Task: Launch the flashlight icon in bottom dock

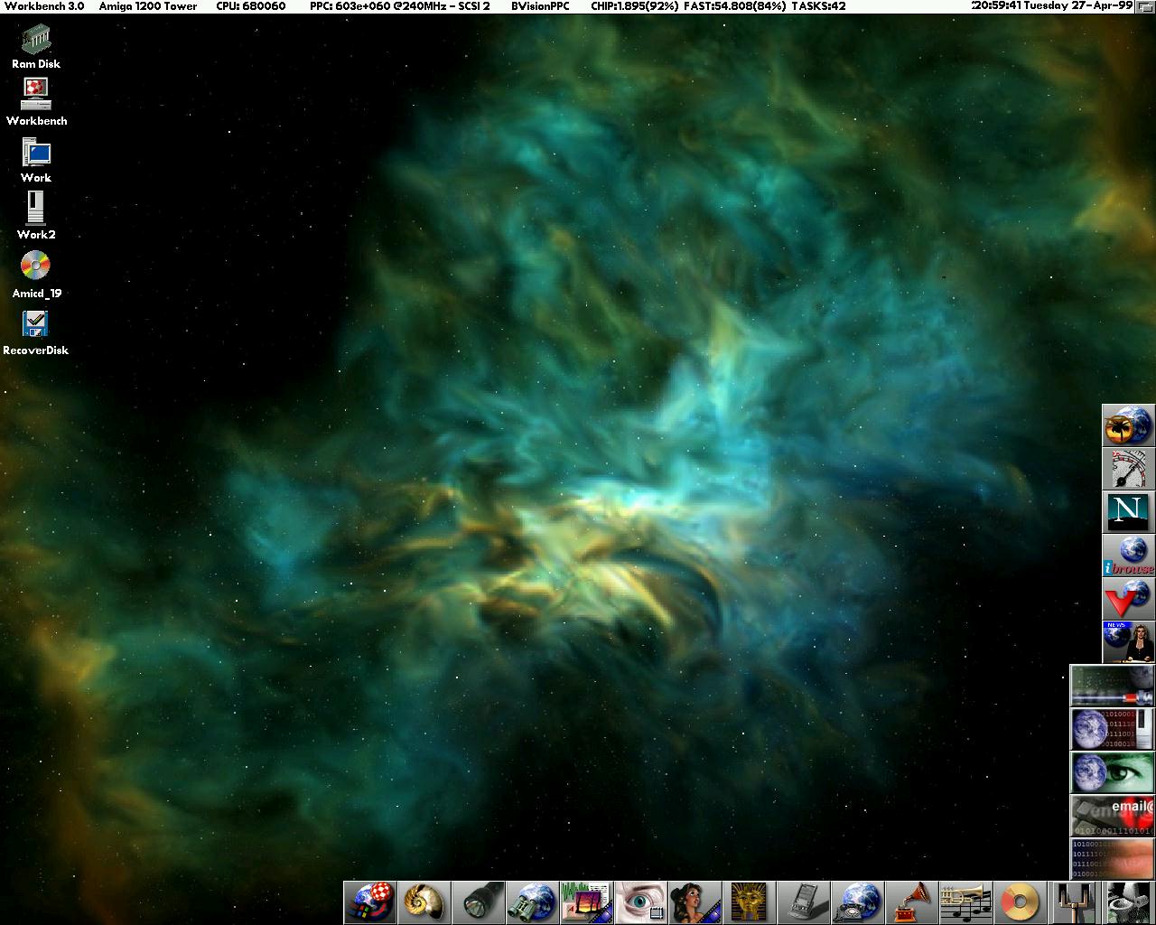Action: pos(478,902)
